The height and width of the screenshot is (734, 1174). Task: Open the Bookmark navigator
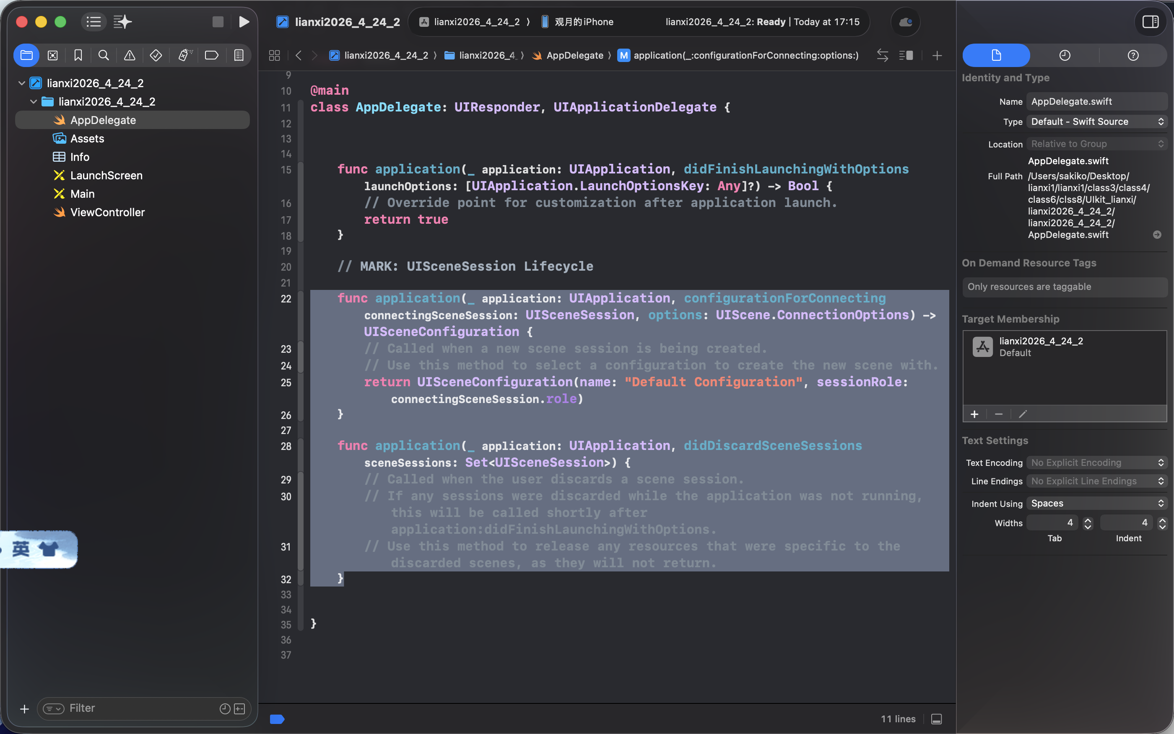click(78, 55)
